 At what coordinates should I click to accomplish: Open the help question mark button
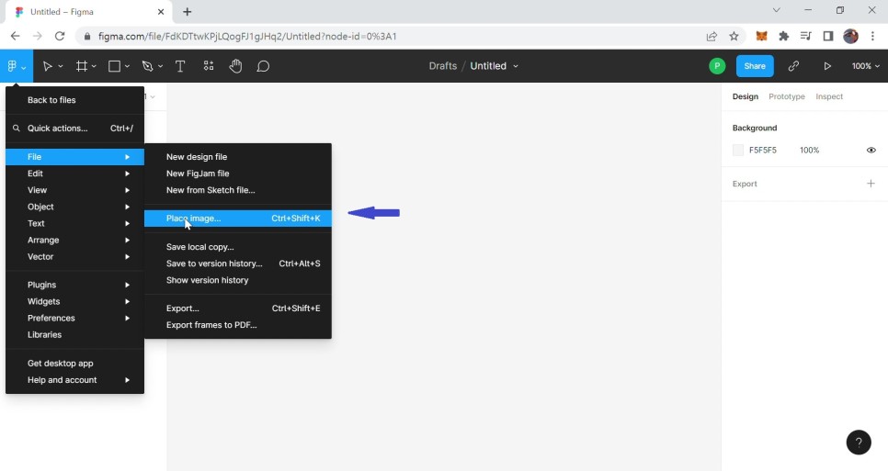point(859,443)
